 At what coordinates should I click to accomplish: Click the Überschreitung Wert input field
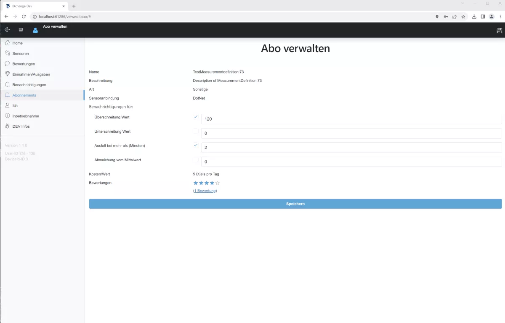point(351,119)
